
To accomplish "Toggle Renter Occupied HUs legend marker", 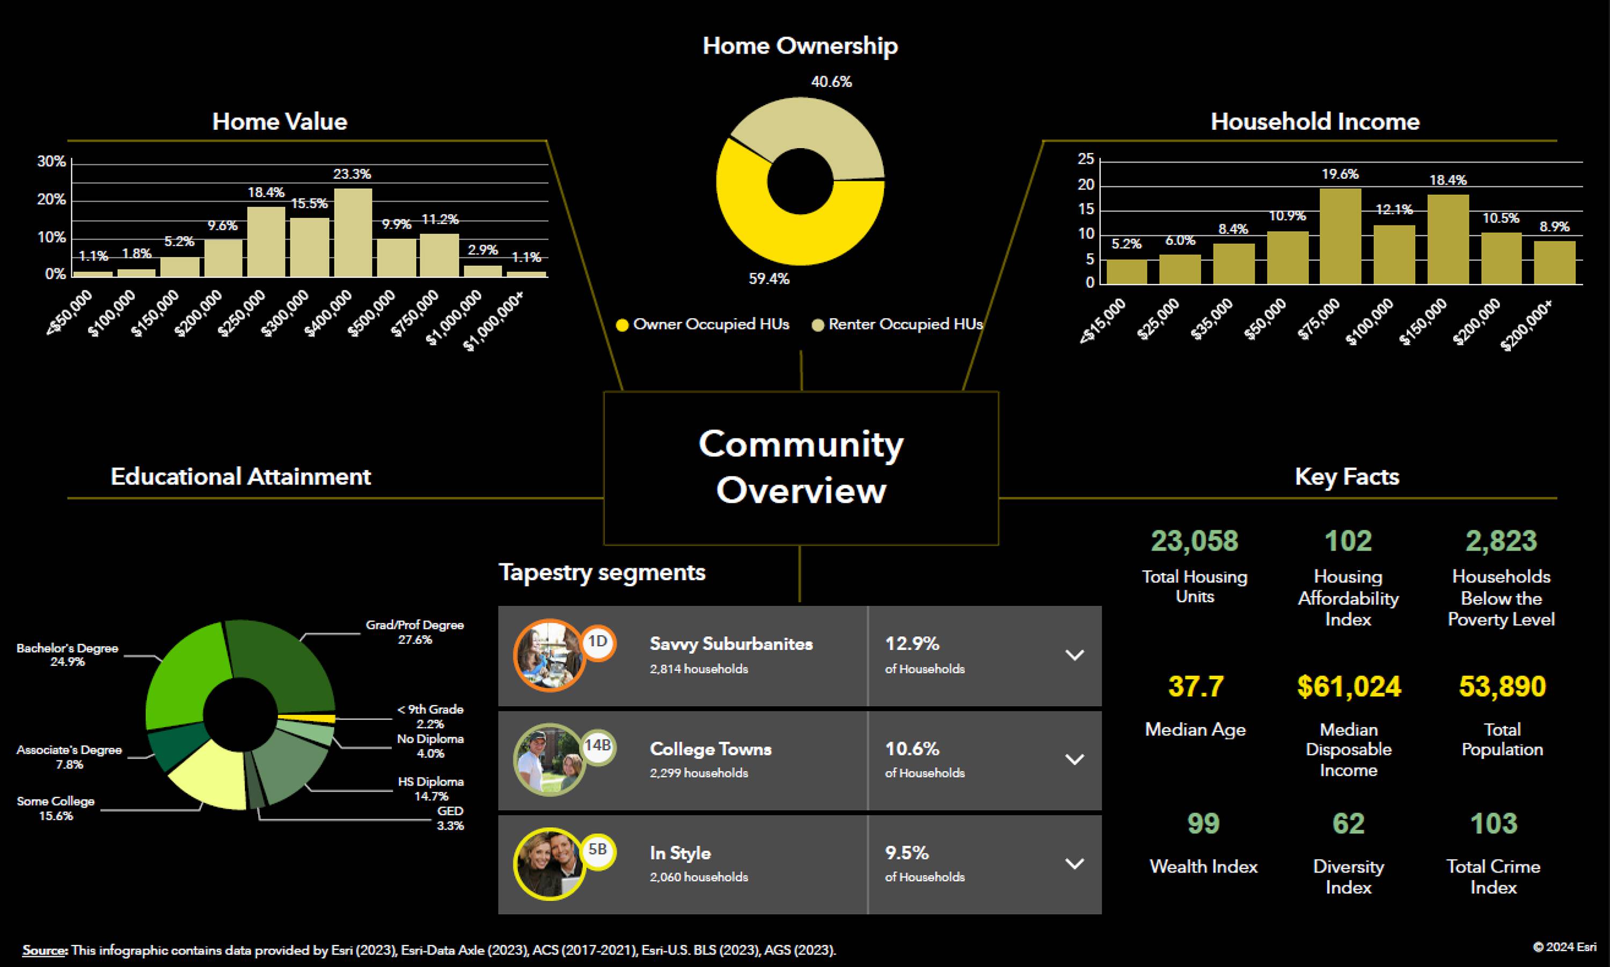I will coord(818,325).
